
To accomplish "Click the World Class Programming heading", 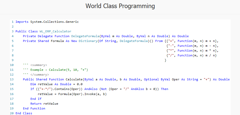I will (120, 6).
